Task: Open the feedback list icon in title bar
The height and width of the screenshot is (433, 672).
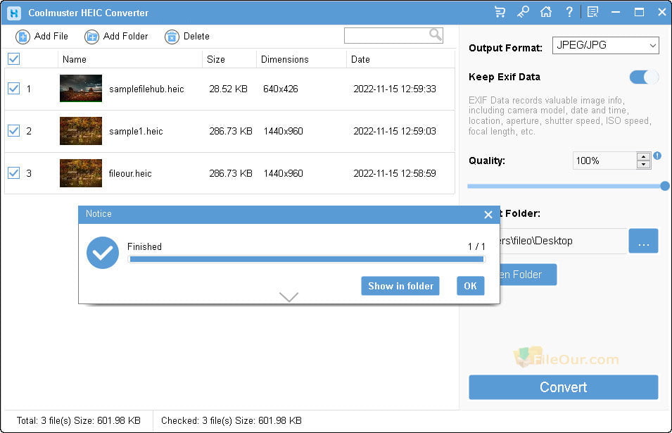Action: pos(592,12)
